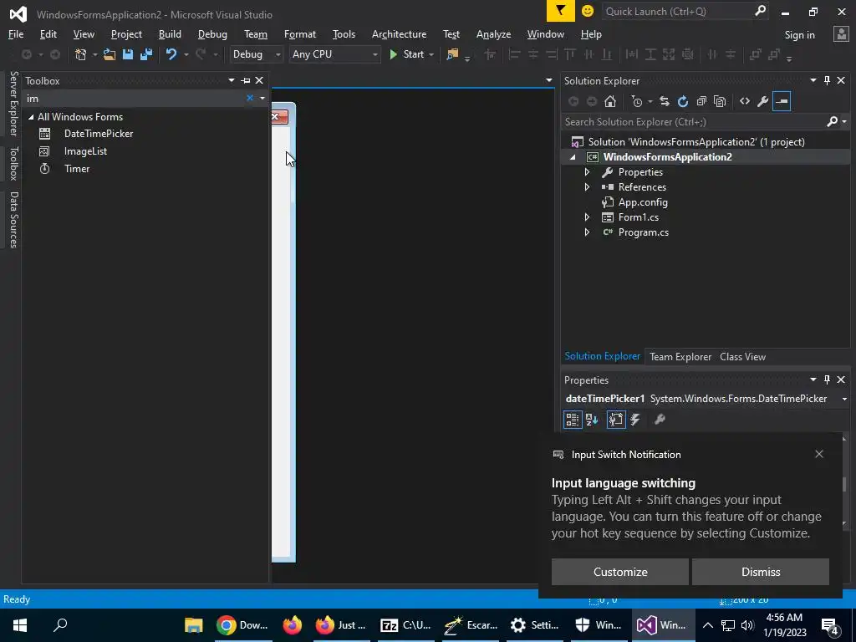
Task: Click the Save toolbar icon
Action: (x=128, y=54)
